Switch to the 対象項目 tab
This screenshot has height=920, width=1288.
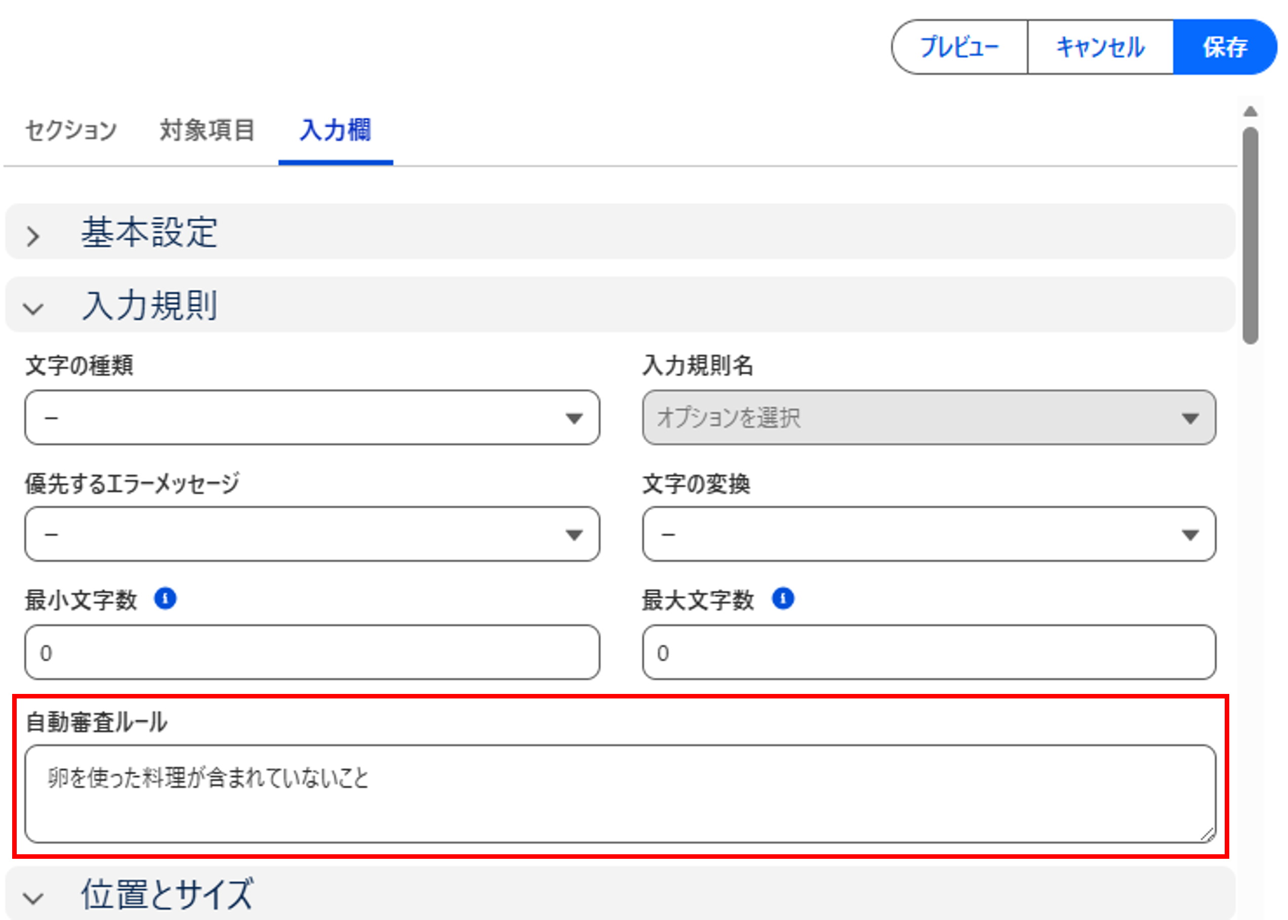tap(207, 130)
